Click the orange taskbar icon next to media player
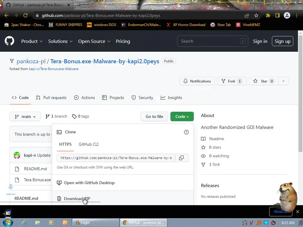 (65, 223)
